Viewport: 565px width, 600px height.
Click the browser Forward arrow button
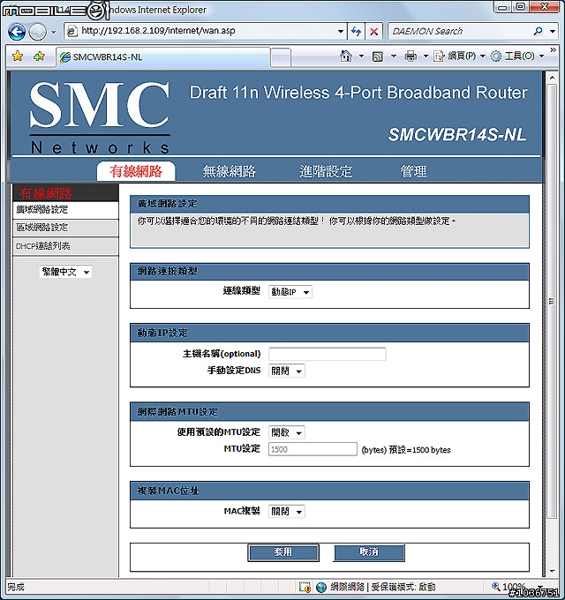[x=38, y=32]
